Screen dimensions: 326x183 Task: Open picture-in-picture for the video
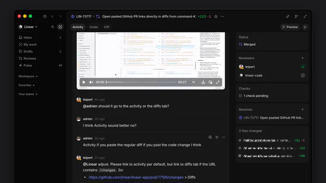click(210, 82)
